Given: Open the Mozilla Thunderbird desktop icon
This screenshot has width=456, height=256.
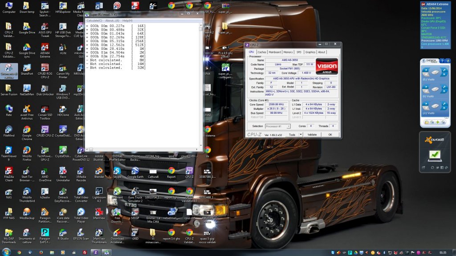Looking at the screenshot, I should coord(27,195).
